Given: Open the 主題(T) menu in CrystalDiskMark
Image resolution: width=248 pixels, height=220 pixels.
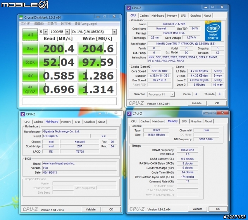Looking at the screenshot, I should [x=52, y=24].
